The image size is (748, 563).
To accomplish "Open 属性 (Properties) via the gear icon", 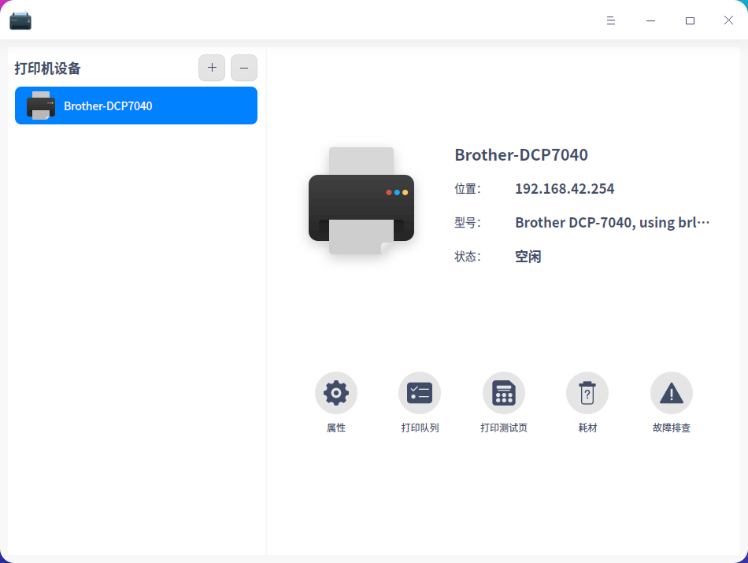I will point(336,393).
